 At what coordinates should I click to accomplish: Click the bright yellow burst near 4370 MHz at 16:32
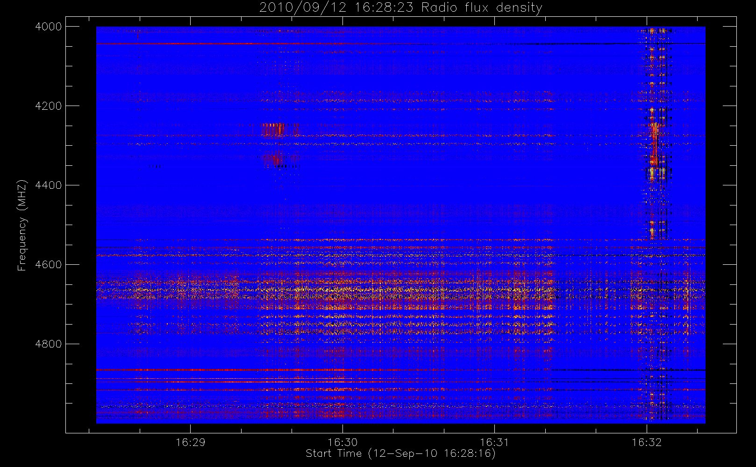click(656, 173)
